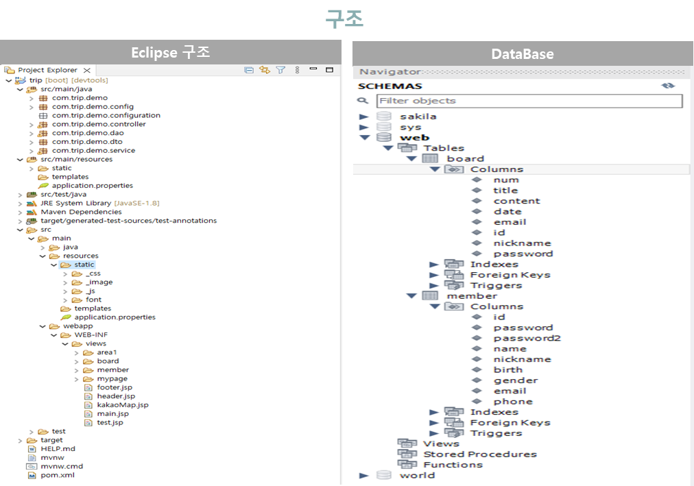
Task: Select the Project Explorer tab
Action: [x=47, y=70]
